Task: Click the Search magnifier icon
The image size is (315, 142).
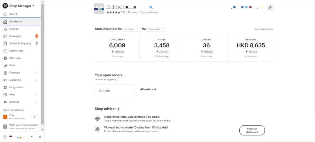Action: click(x=5, y=14)
